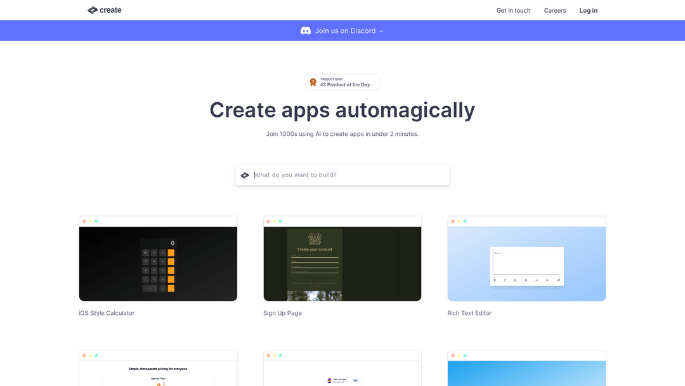Screen dimensions: 685x386
Task: Click the attachment icon in the editor toolbar
Action: (x=558, y=280)
